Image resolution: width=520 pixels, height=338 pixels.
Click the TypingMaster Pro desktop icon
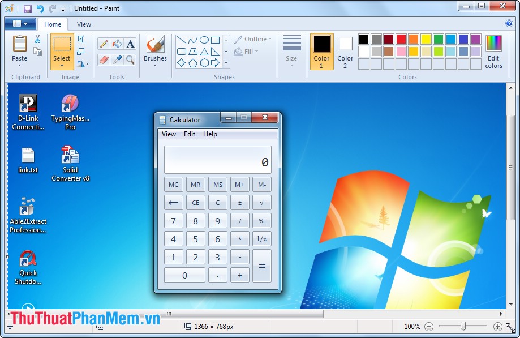point(70,112)
